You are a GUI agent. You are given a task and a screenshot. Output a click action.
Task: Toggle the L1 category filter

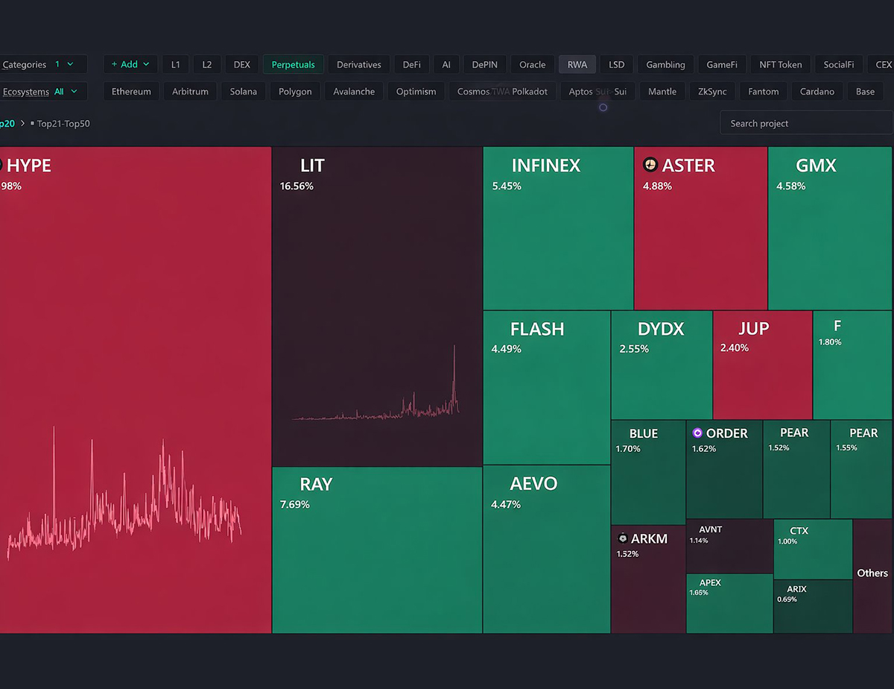pos(176,65)
